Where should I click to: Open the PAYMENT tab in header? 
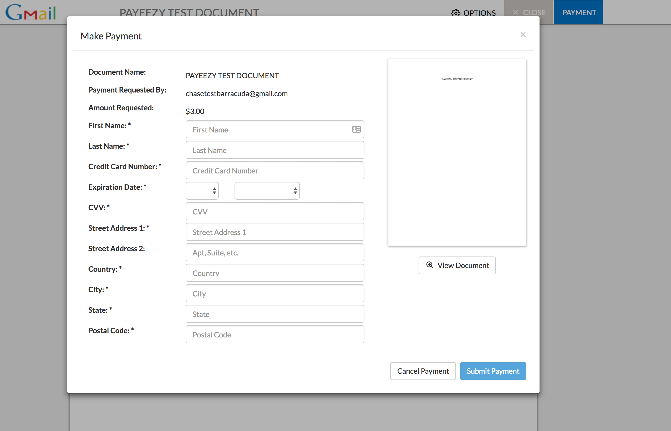[578, 12]
